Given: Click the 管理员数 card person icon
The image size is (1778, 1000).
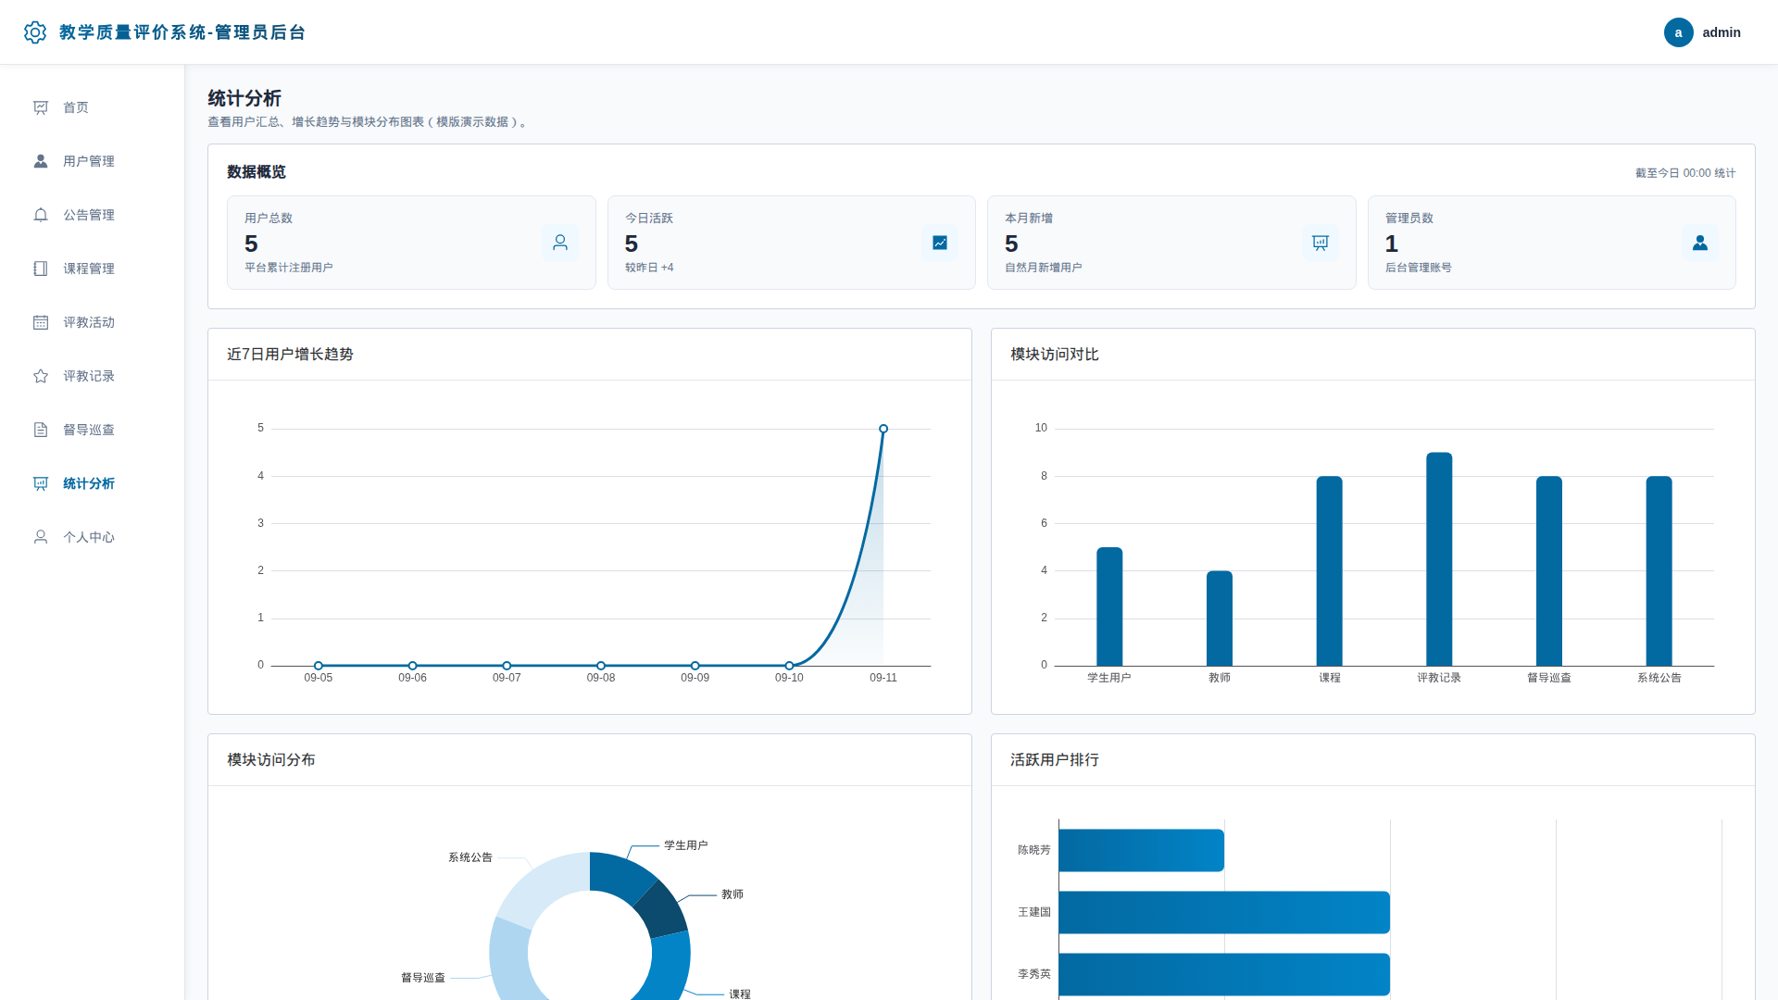Looking at the screenshot, I should pos(1700,243).
